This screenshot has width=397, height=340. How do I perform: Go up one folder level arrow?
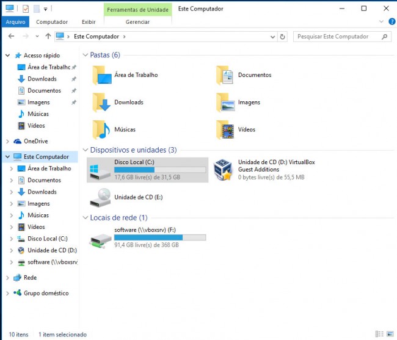pyautogui.click(x=48, y=37)
